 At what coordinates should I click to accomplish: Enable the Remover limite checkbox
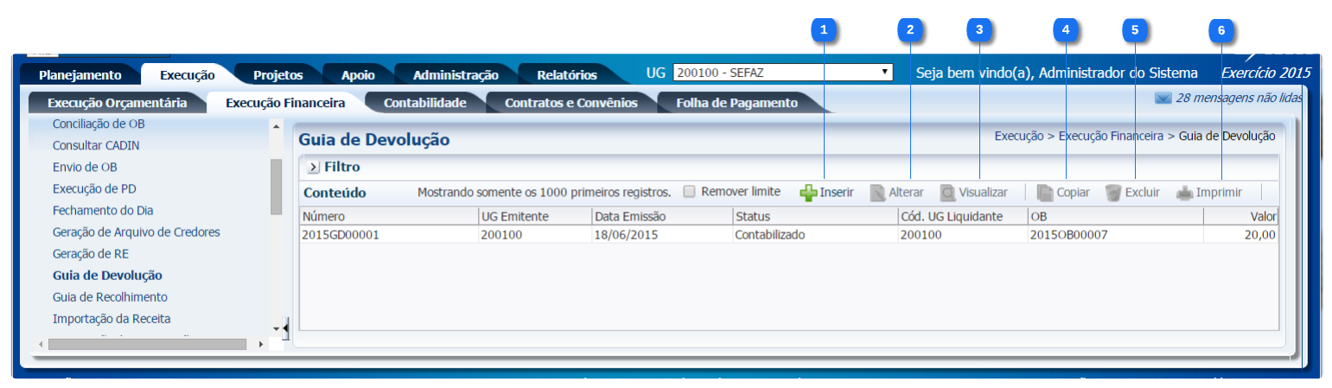(689, 191)
